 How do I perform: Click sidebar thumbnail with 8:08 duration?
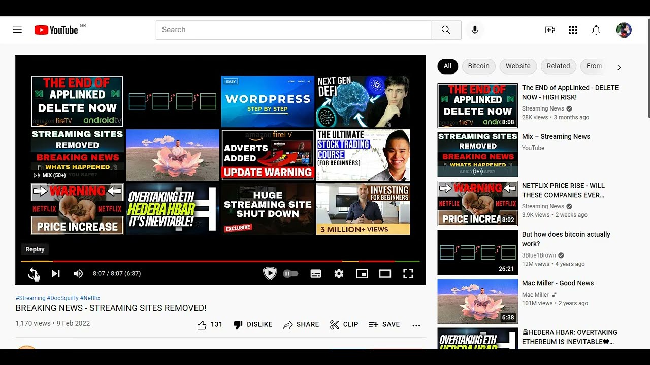click(x=478, y=105)
